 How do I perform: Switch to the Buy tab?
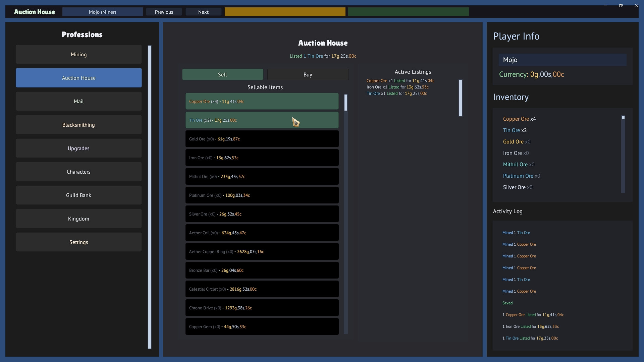(x=308, y=74)
